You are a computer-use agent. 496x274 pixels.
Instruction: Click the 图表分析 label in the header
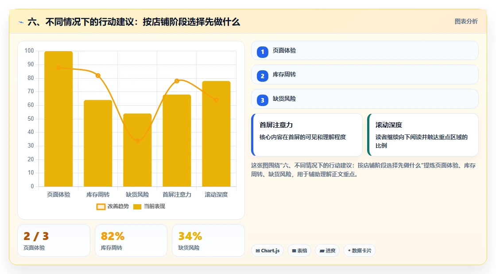tap(466, 22)
